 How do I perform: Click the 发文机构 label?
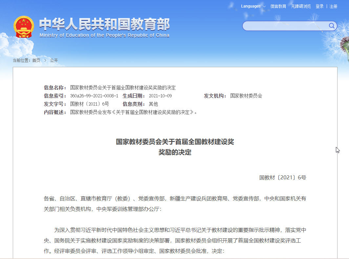pyautogui.click(x=215, y=96)
